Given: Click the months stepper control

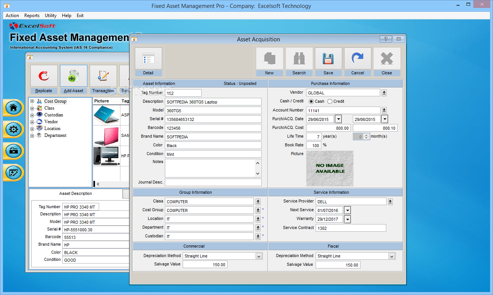Looking at the screenshot, I should tap(366, 137).
